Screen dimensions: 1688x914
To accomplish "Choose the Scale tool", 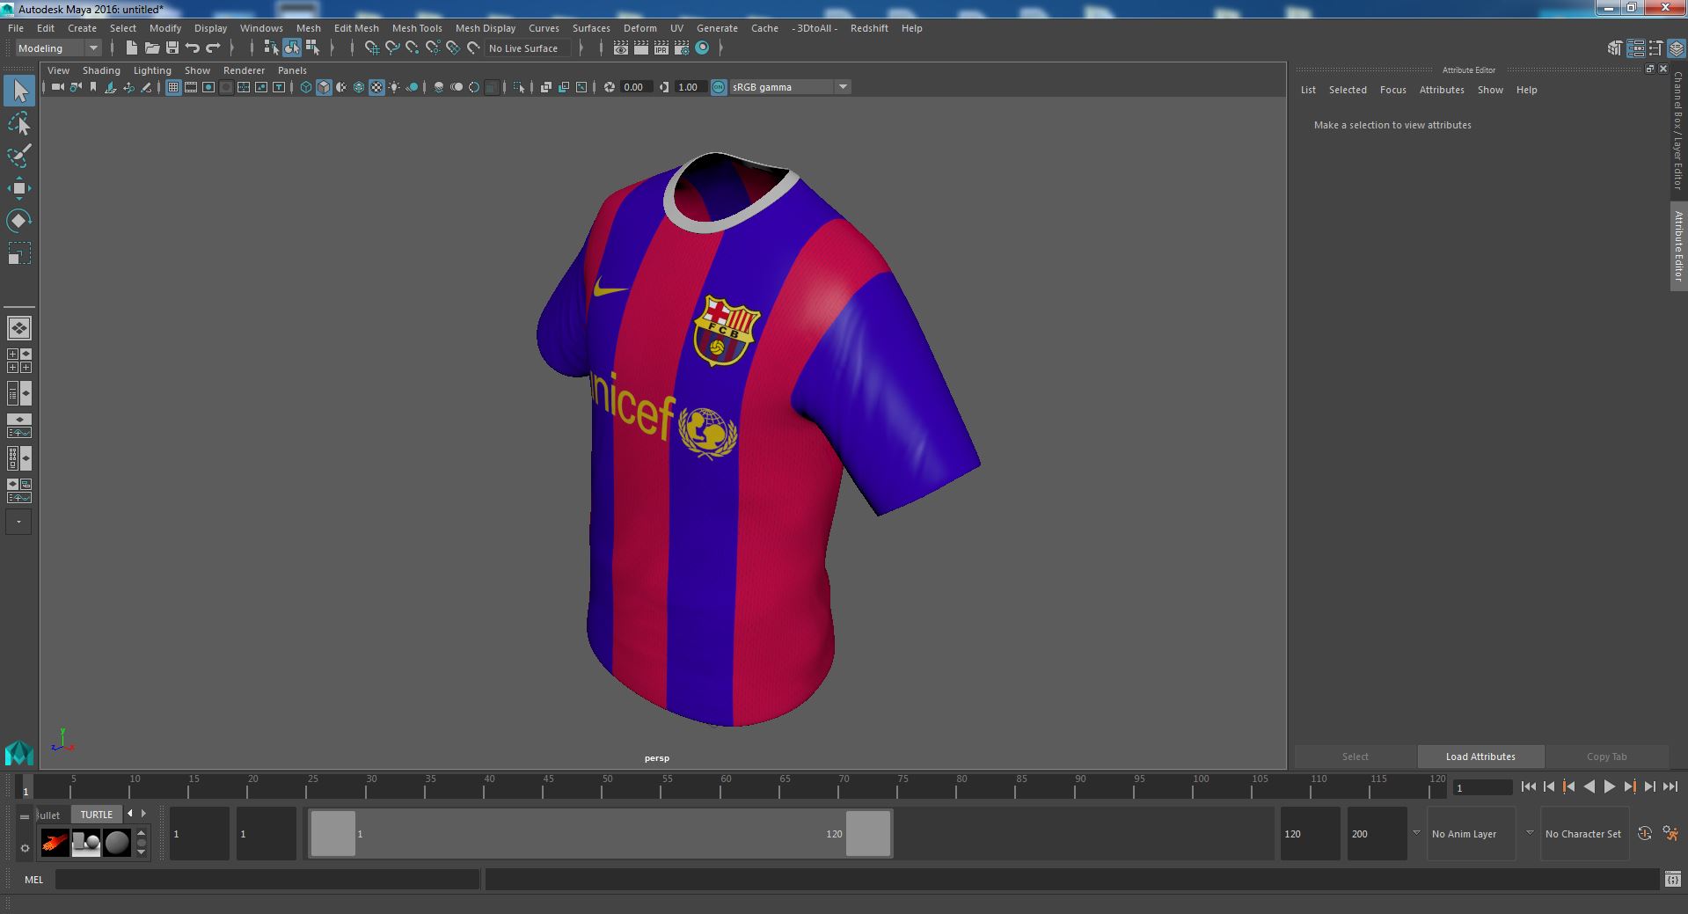I will point(19,253).
